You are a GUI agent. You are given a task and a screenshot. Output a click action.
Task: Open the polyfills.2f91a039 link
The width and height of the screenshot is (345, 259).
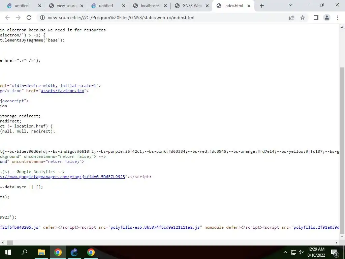(x=316, y=227)
